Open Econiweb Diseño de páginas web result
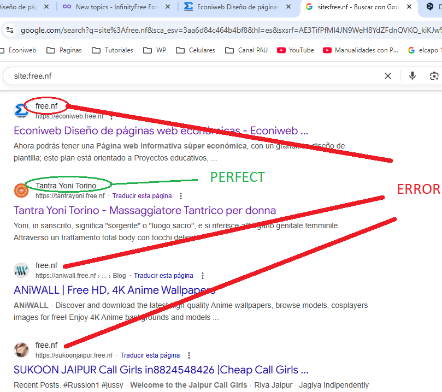 [161, 131]
